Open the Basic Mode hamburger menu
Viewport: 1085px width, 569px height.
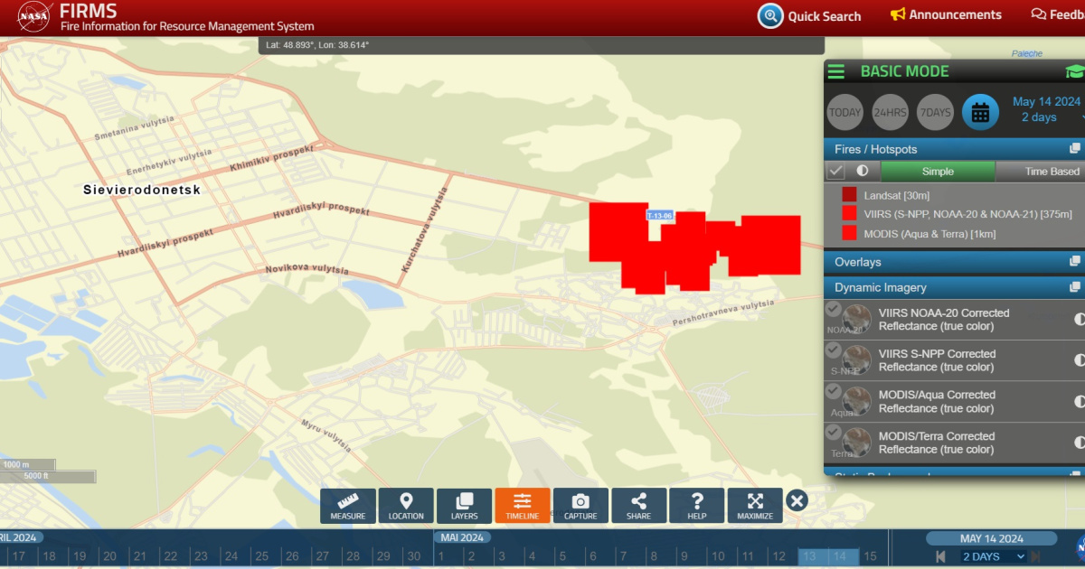click(836, 71)
